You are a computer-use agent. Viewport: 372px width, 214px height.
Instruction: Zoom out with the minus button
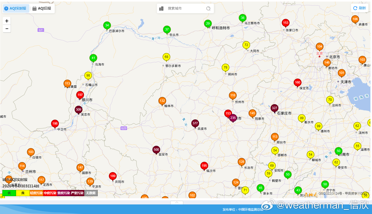(x=7, y=28)
